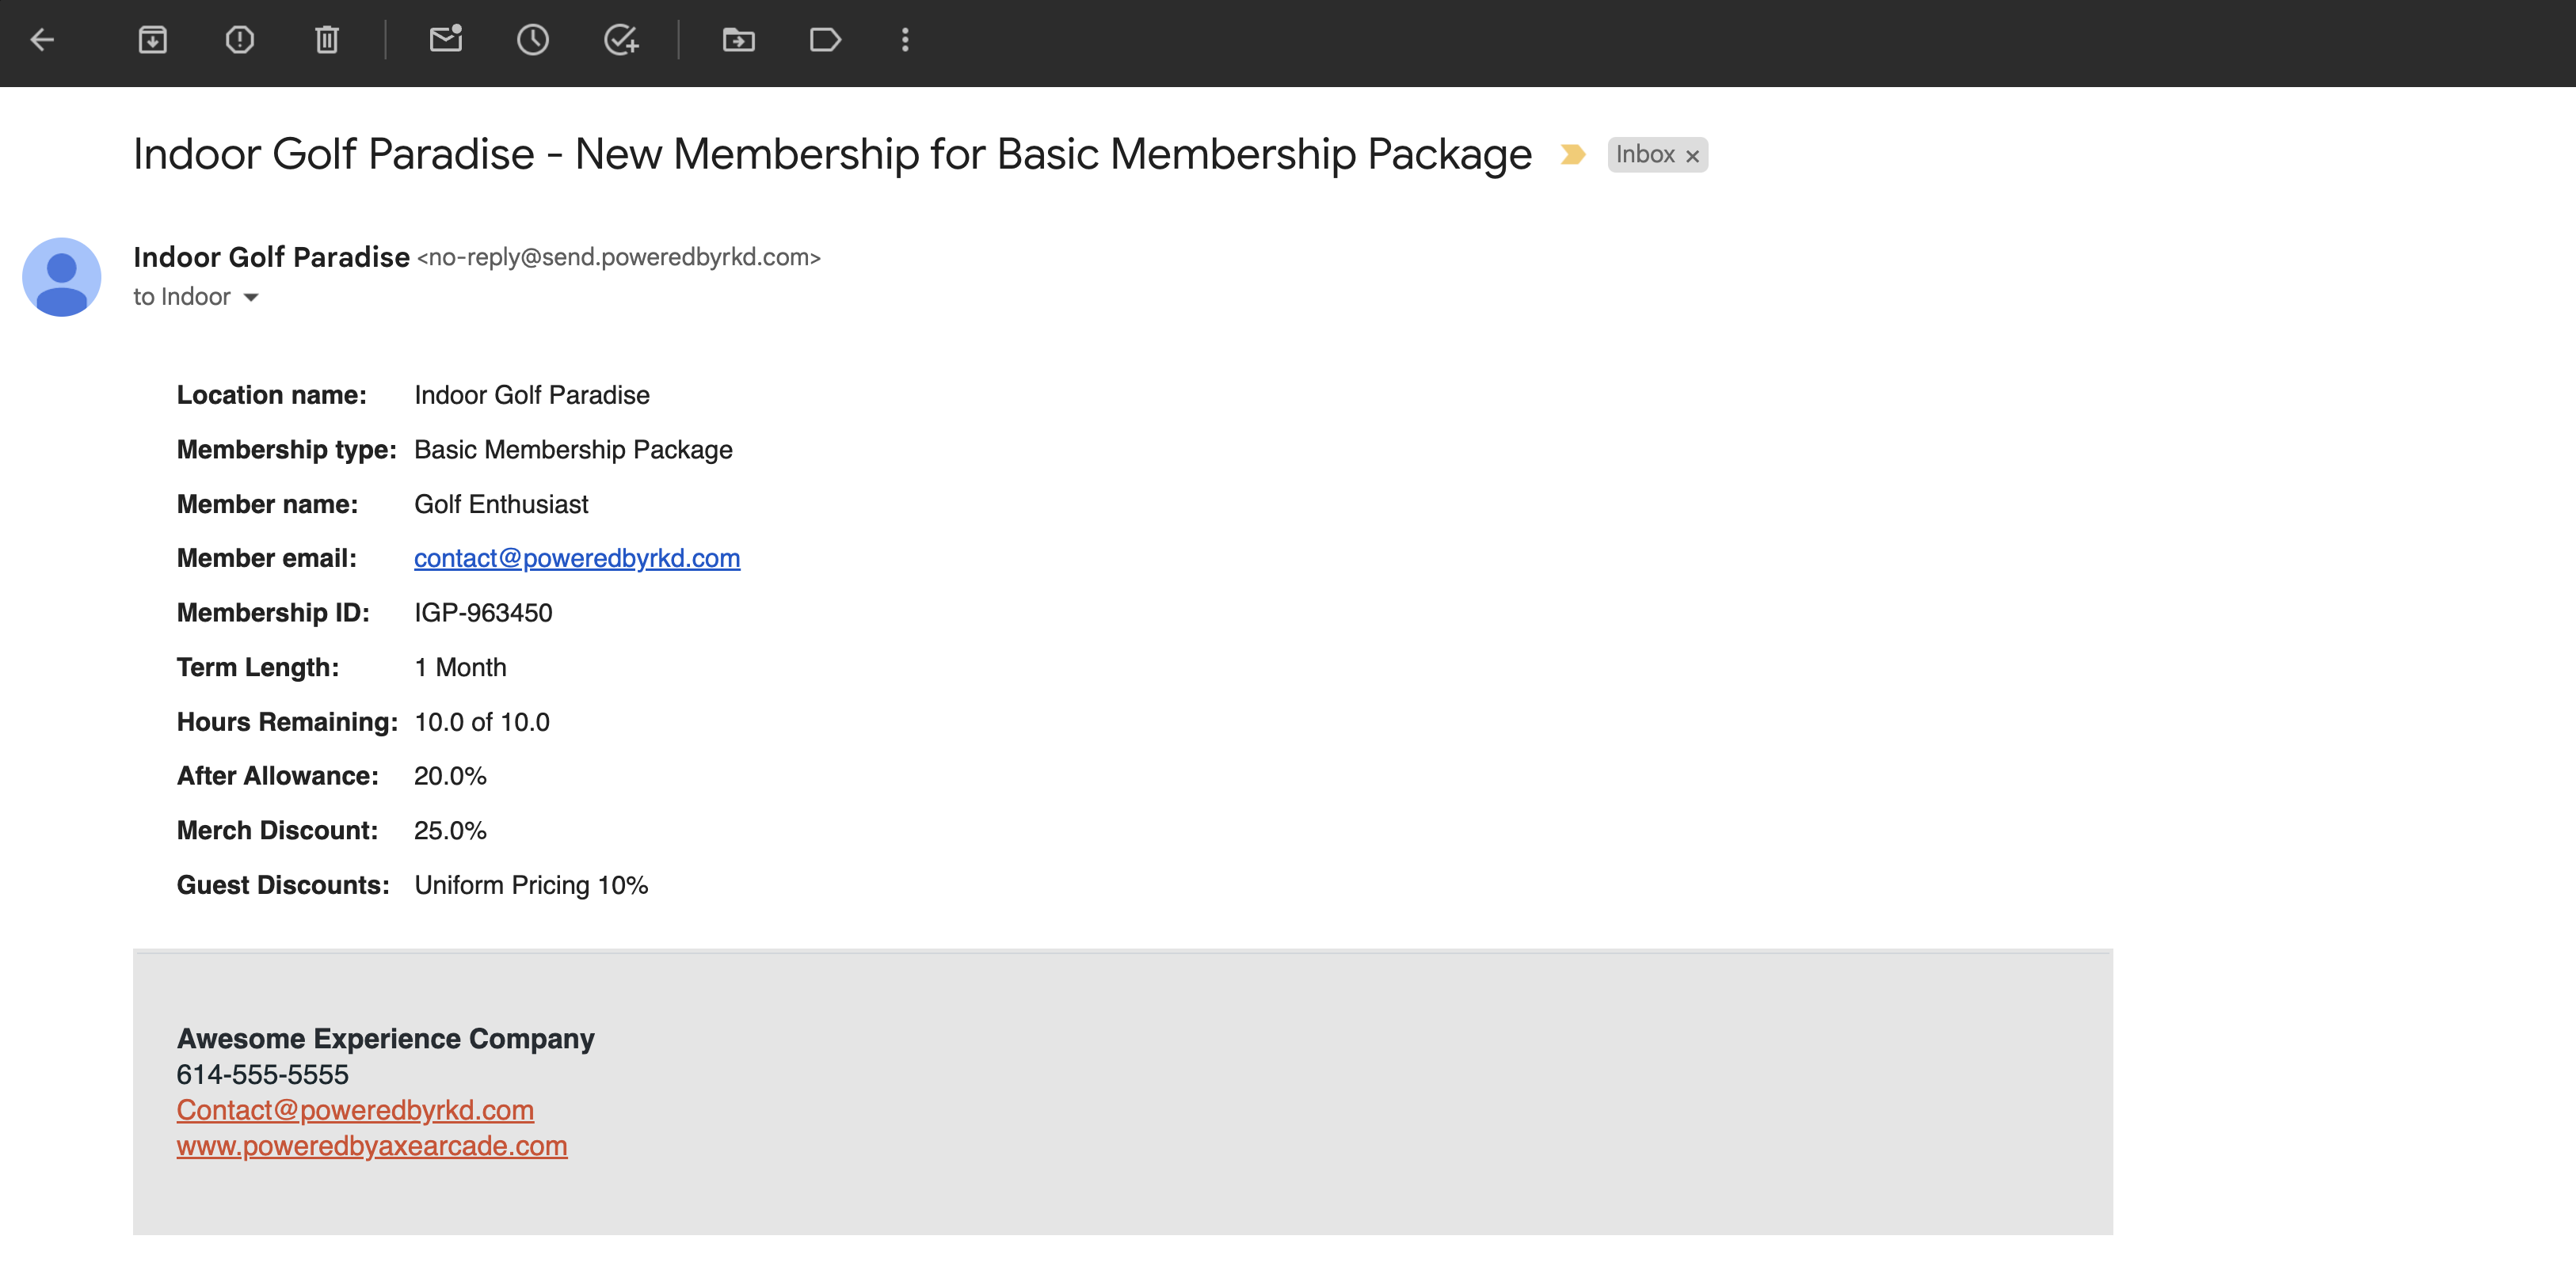
Task: Add this email to Tasks
Action: click(621, 40)
